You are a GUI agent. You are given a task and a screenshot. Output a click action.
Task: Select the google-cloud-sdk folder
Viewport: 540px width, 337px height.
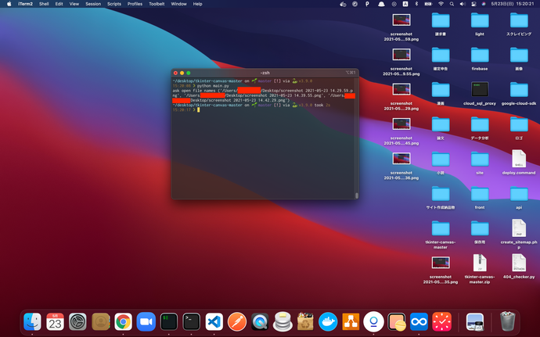tap(519, 93)
